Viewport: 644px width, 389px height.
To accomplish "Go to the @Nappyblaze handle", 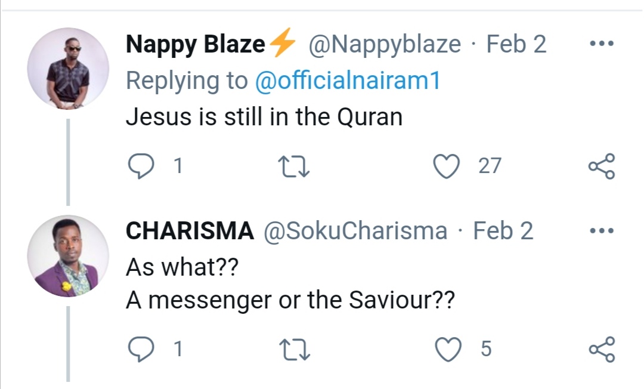I will pyautogui.click(x=384, y=45).
